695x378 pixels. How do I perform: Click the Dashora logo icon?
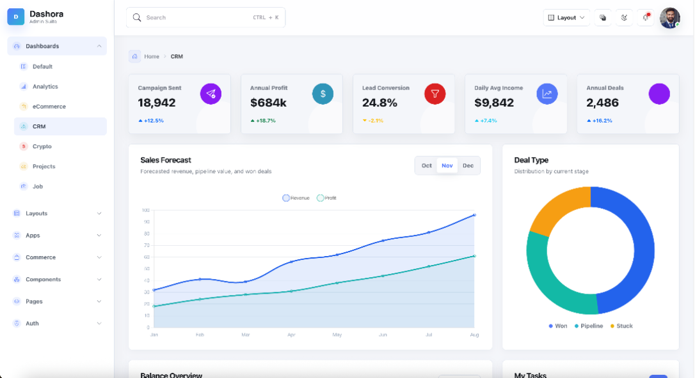[16, 17]
